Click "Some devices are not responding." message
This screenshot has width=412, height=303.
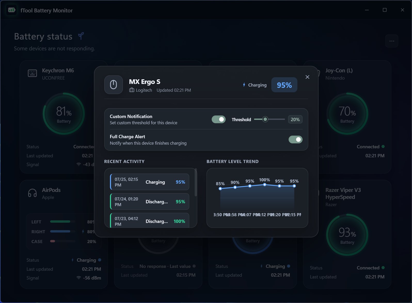pos(54,49)
